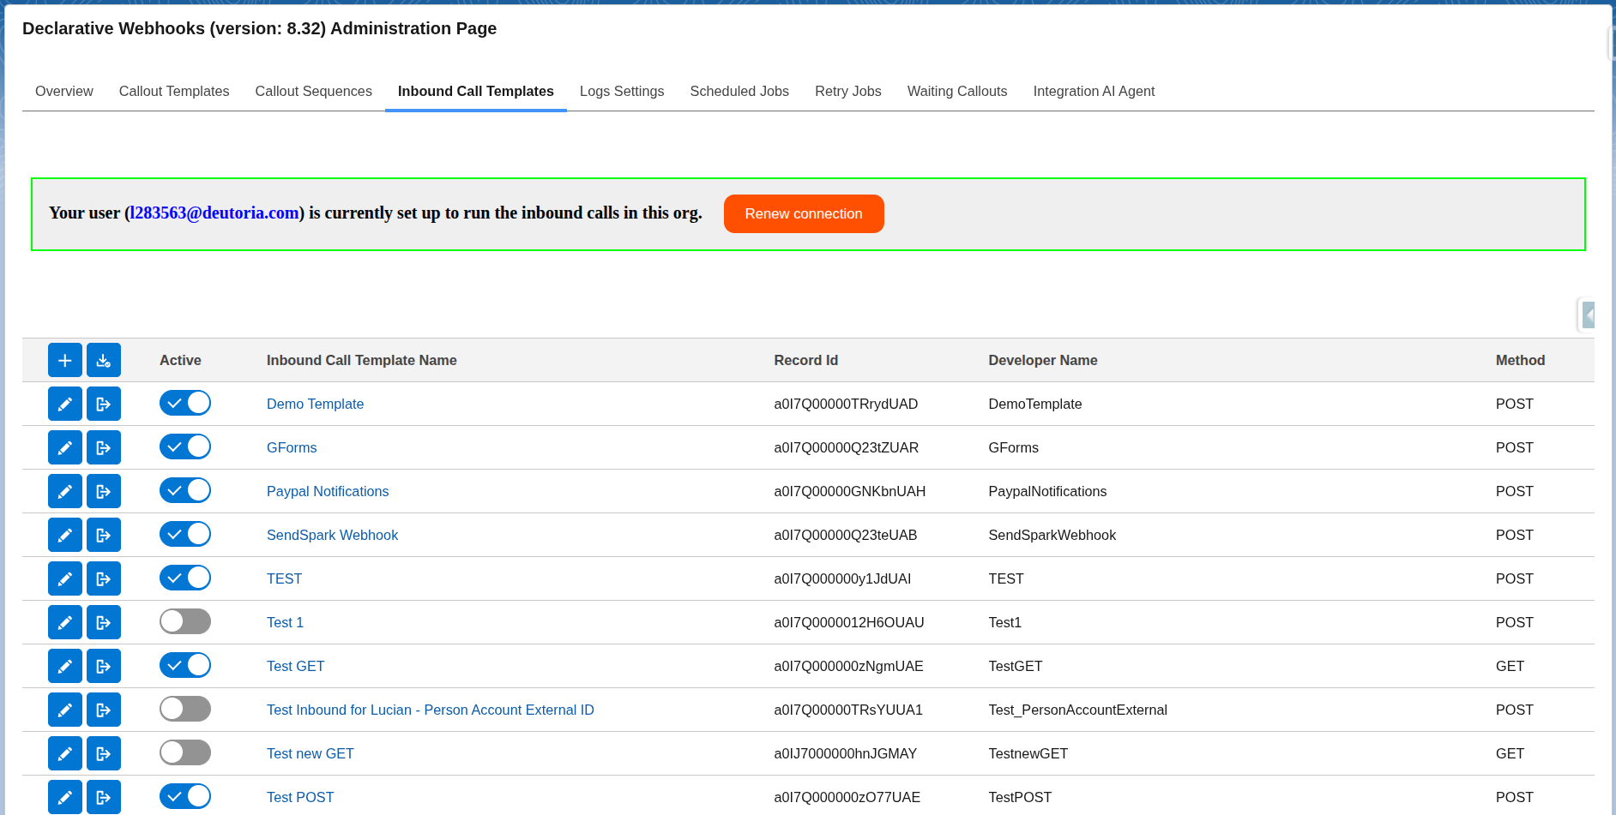Viewport: 1616px width, 815px height.
Task: Deactivate the Demo Template toggle
Action: point(185,404)
